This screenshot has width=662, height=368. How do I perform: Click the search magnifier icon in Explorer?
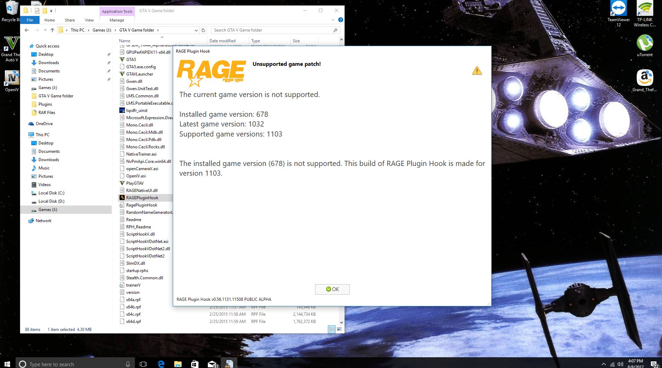pos(335,30)
